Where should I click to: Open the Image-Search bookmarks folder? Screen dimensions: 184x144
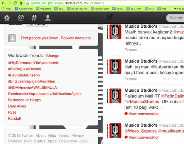(77, 8)
